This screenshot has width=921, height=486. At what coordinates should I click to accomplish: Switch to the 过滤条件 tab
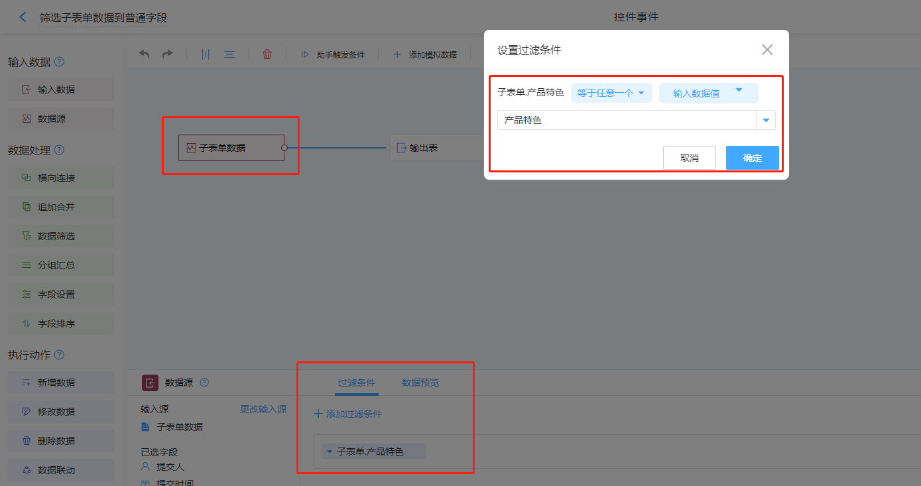coord(357,383)
